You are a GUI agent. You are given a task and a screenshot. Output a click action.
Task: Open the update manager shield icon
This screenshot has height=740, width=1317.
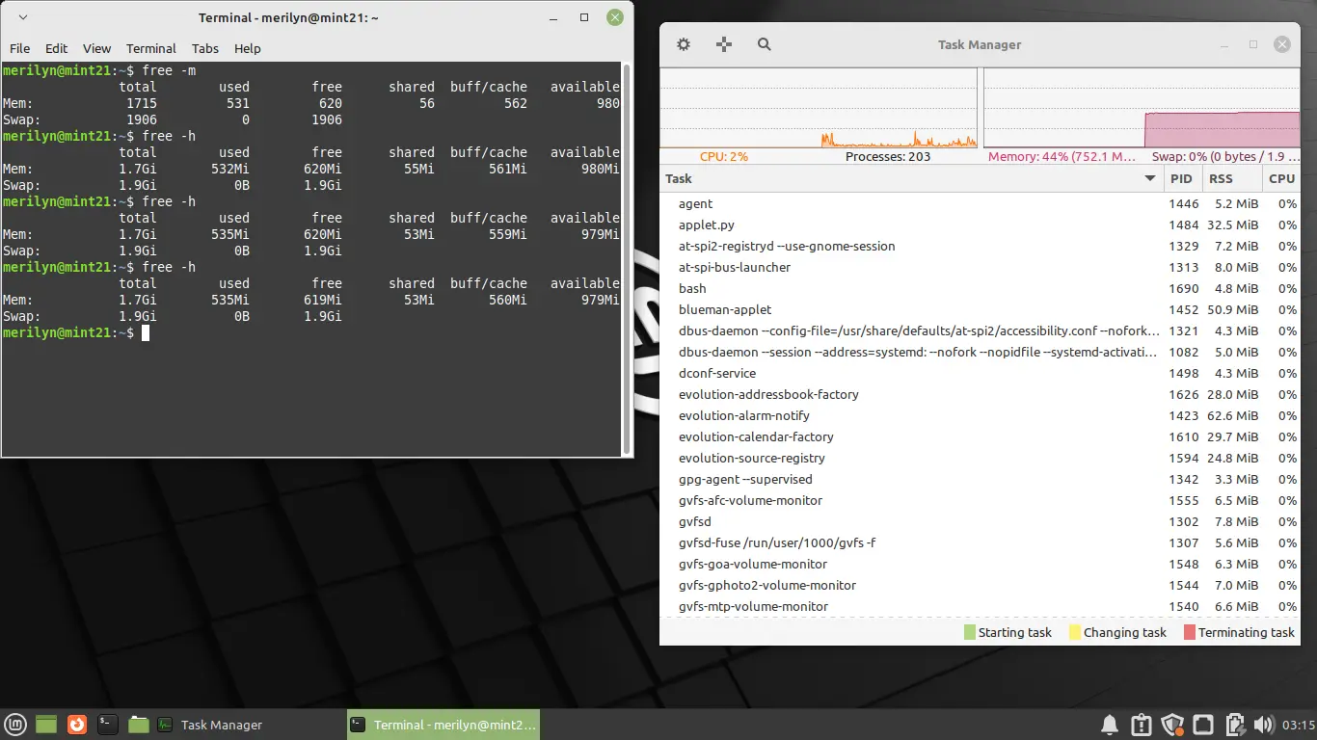pyautogui.click(x=1172, y=725)
